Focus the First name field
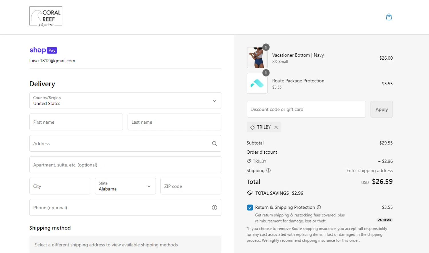This screenshot has width=429, height=253. click(x=76, y=122)
